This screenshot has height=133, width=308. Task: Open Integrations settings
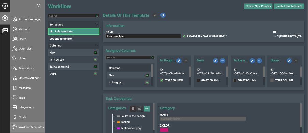pyautogui.click(x=28, y=107)
